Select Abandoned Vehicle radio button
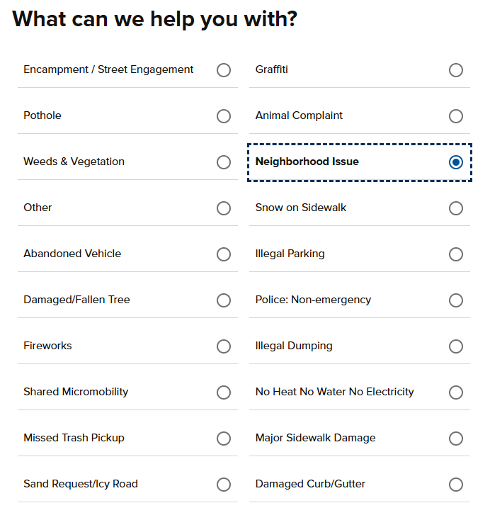The image size is (490, 520). [x=224, y=254]
